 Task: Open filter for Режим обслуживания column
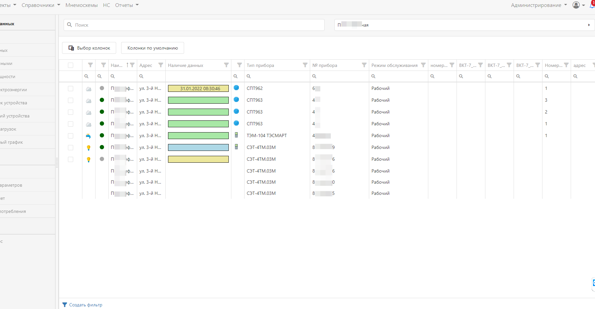tap(423, 65)
